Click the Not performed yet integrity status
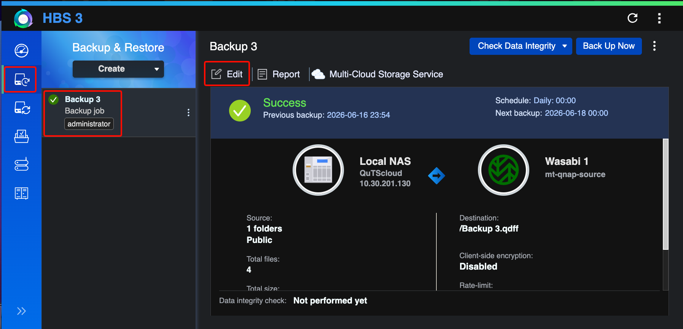The image size is (683, 329). (330, 301)
